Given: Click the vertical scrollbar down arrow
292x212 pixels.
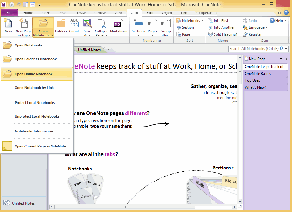Looking at the screenshot, I should [240, 201].
